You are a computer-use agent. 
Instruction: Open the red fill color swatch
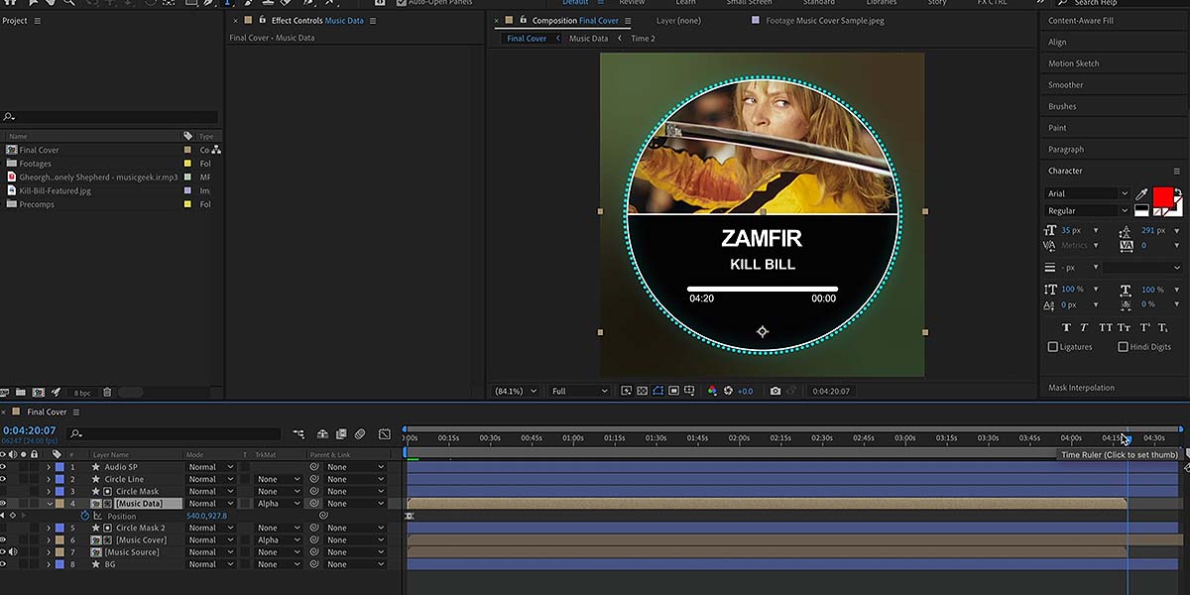coord(1162,197)
